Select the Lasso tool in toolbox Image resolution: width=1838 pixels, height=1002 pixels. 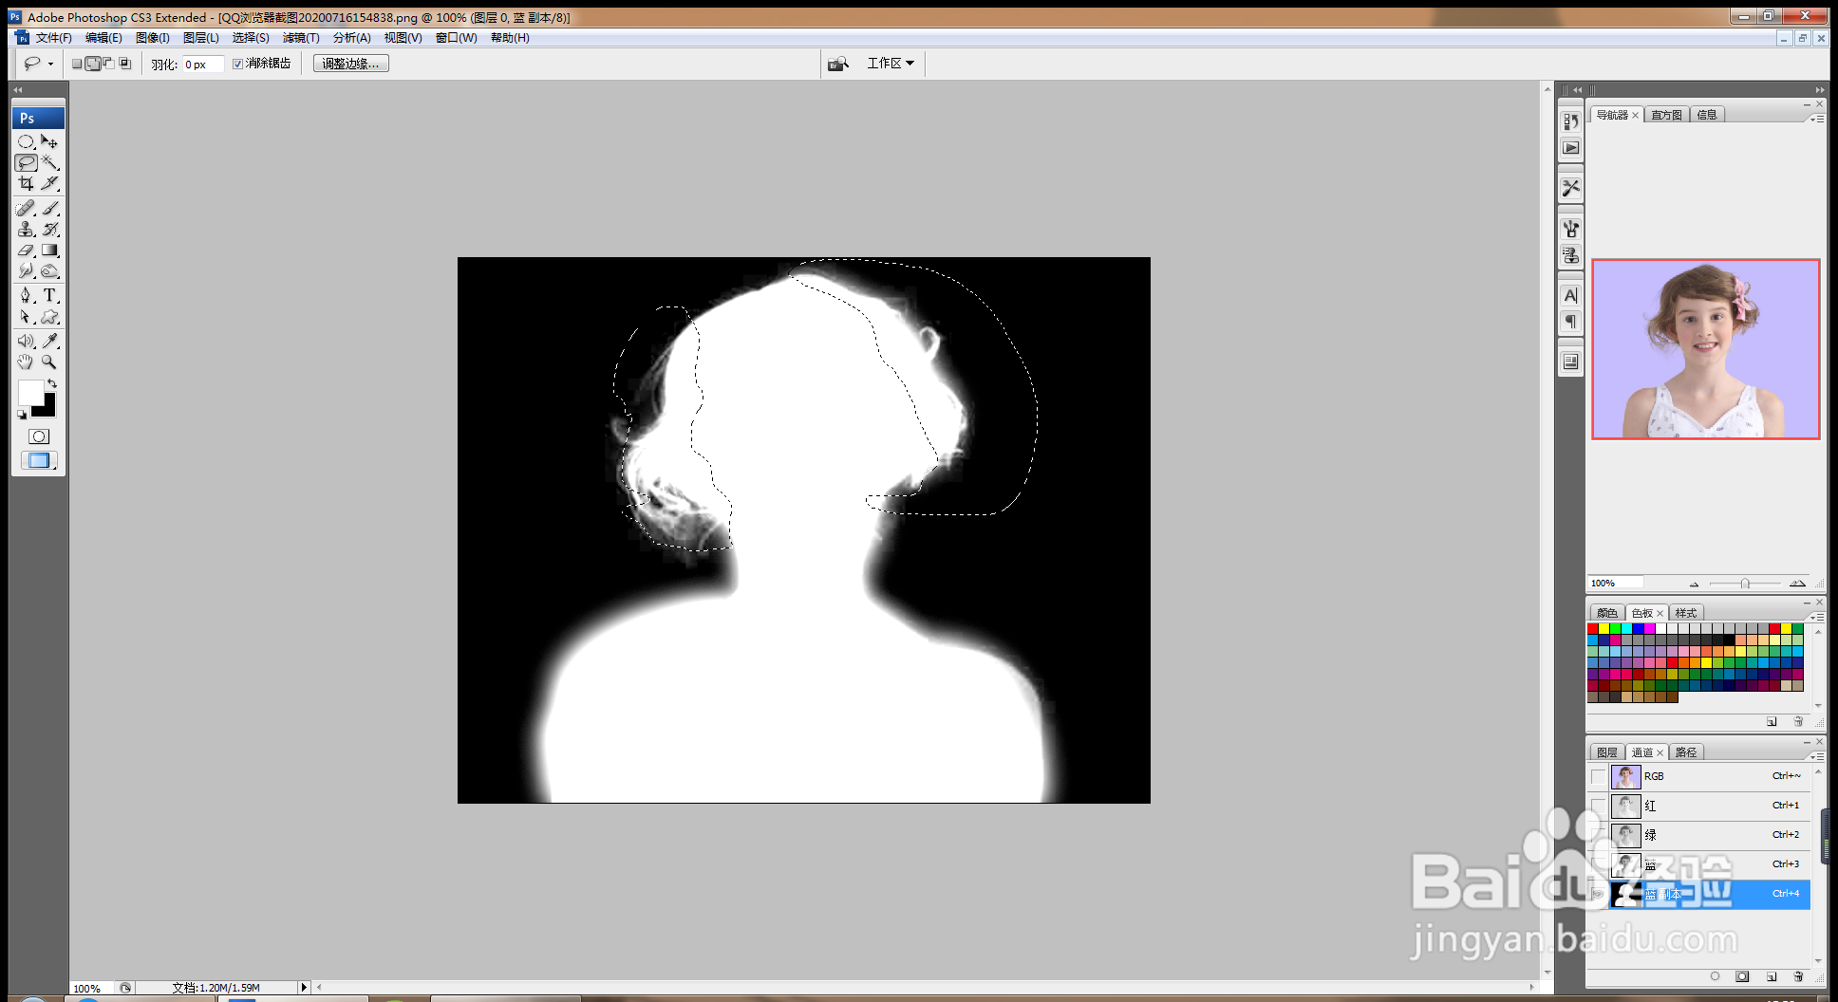point(26,162)
